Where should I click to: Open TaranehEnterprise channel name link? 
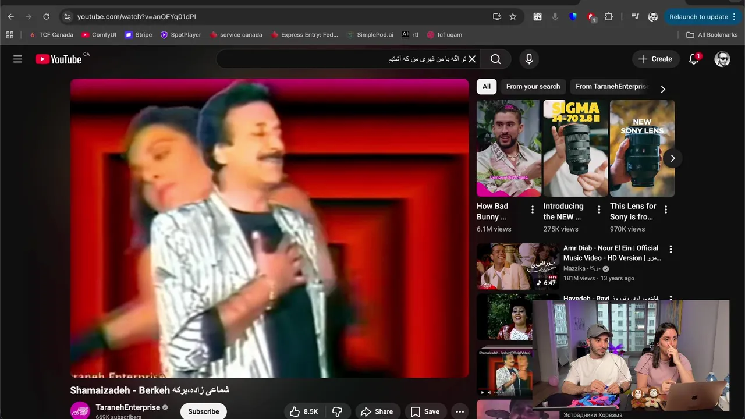128,407
